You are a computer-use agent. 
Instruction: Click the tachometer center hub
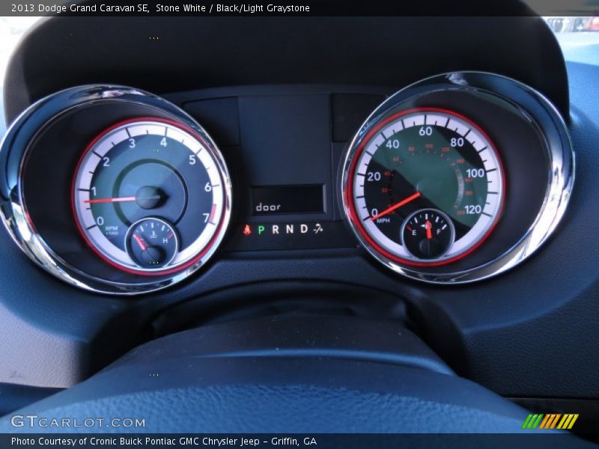[x=150, y=198]
